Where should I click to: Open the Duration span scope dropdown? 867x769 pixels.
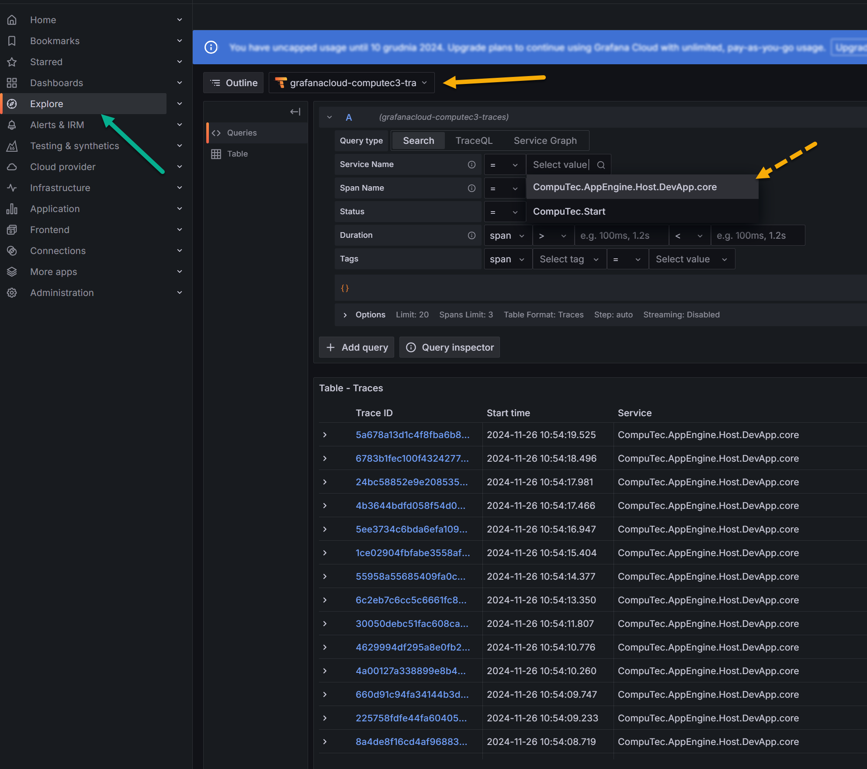tap(508, 236)
